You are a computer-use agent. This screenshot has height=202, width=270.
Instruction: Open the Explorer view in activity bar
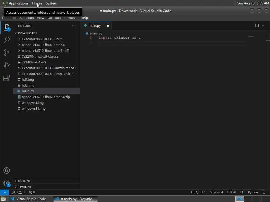click(7, 27)
